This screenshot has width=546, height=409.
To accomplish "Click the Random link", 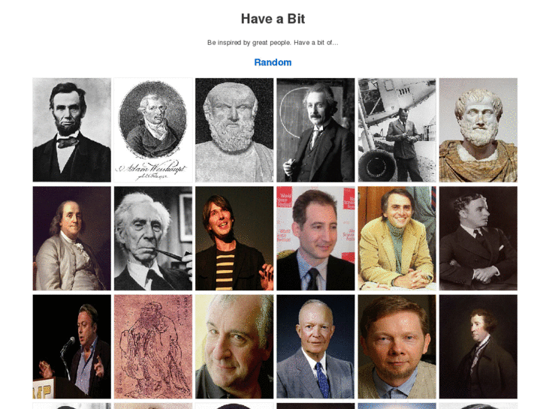I will click(x=273, y=62).
